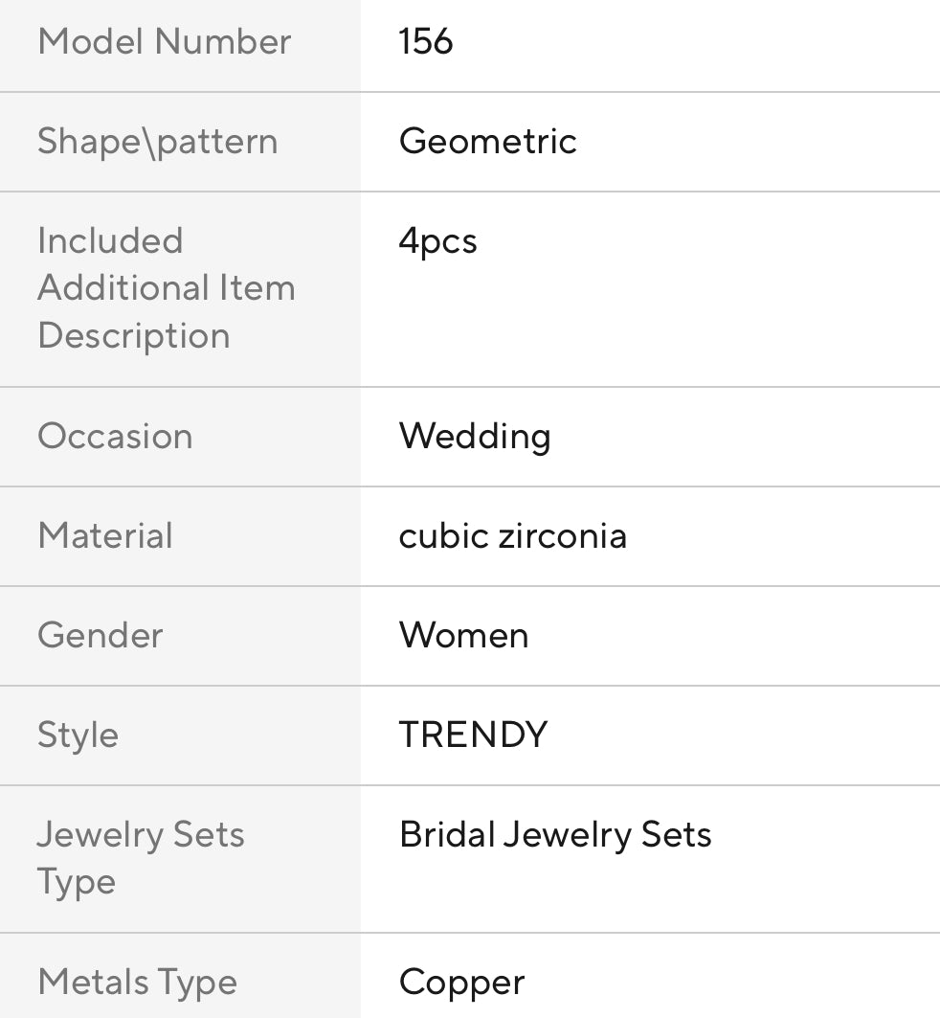Select the Copper value
Viewport: 940px width, 1018px height.
tap(461, 983)
